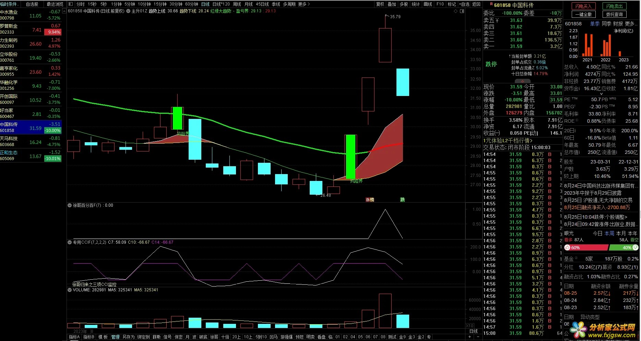Click the 画线 drawing toolbar button
Viewport: 641px width, 341px height.
[x=428, y=4]
